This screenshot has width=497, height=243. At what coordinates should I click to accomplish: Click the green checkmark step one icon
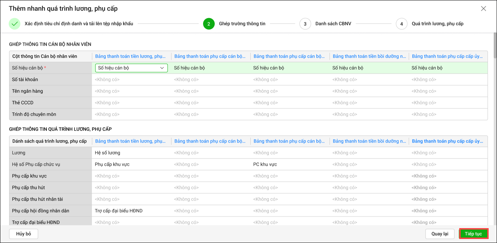click(x=15, y=24)
